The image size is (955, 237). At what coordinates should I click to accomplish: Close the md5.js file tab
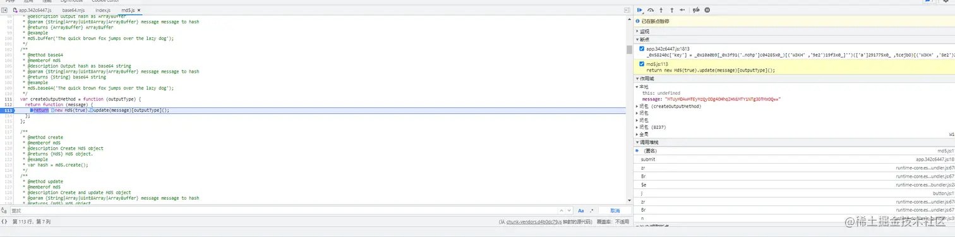139,11
